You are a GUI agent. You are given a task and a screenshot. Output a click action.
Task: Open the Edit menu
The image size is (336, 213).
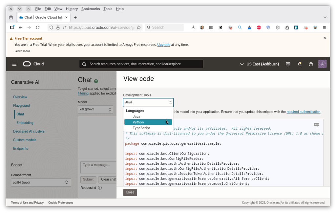pos(48,9)
